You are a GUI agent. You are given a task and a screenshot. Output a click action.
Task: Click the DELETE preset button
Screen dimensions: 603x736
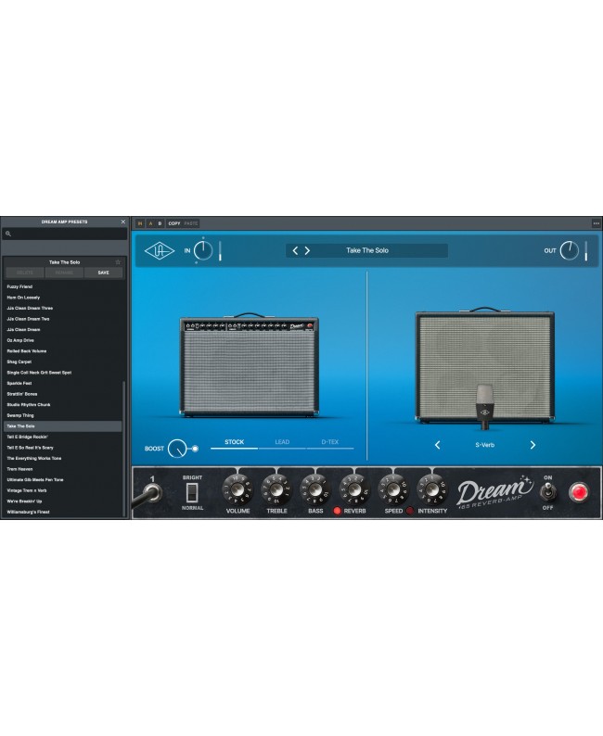(25, 273)
